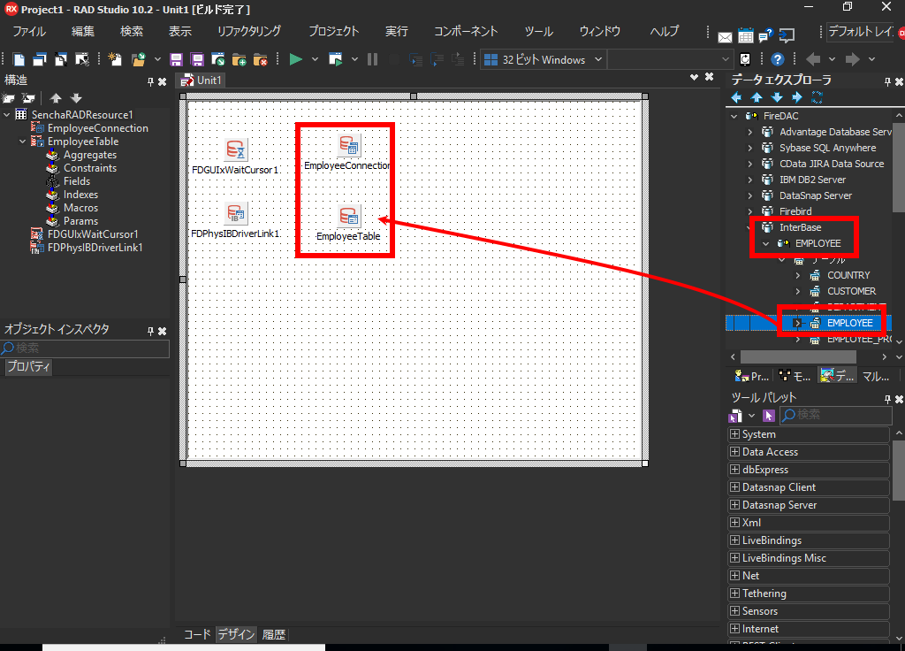Click the mail envelope icon in top toolbar
905x651 pixels.
tap(725, 37)
